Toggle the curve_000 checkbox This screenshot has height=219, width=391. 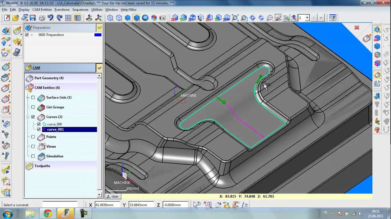tap(39, 124)
